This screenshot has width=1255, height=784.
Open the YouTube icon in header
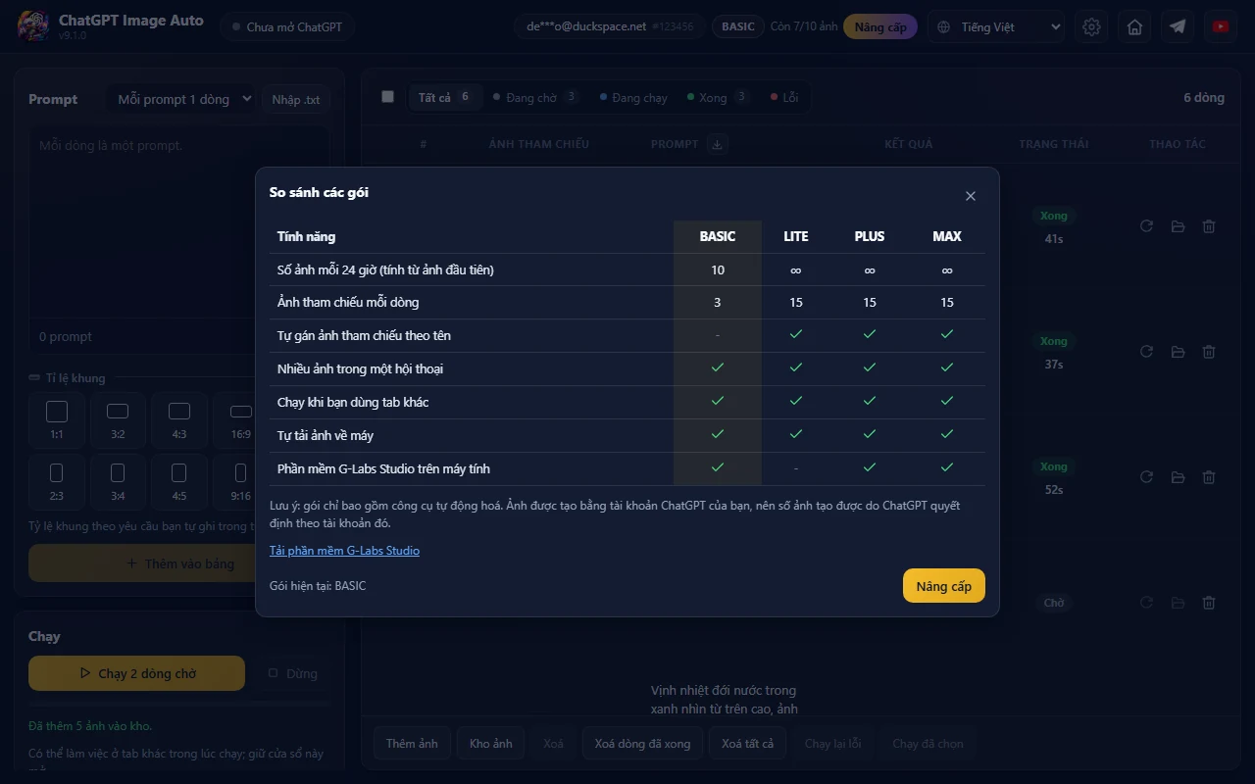coord(1221,26)
